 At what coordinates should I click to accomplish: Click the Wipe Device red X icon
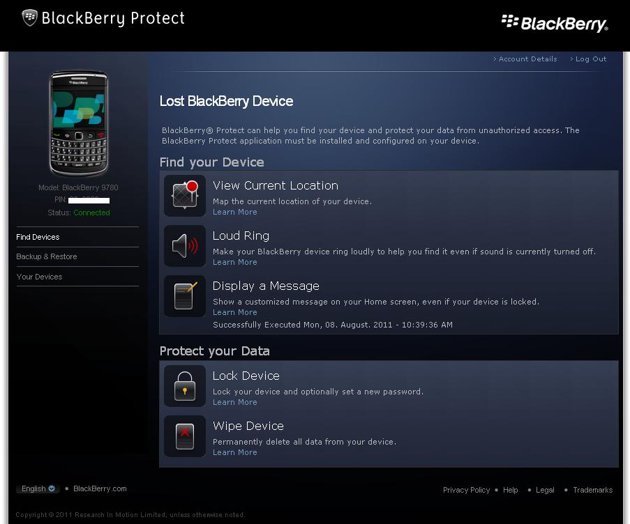[185, 436]
